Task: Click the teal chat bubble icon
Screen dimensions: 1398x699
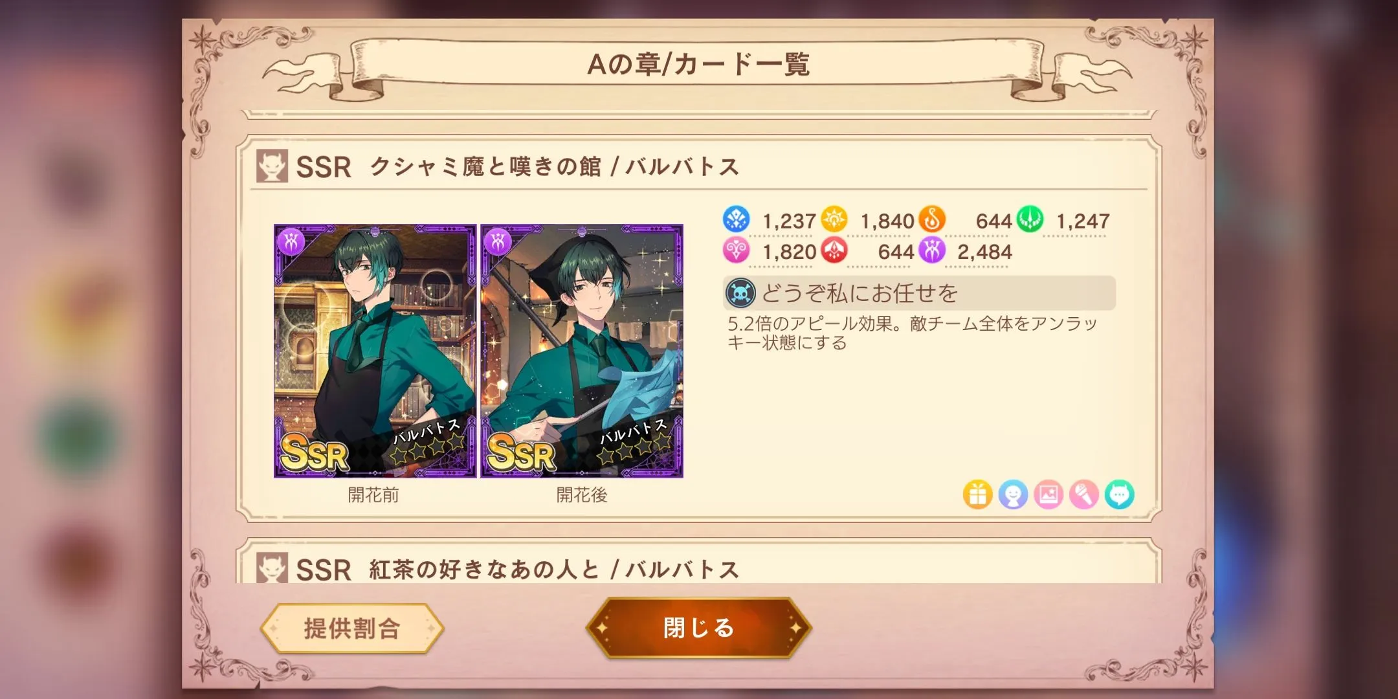Action: pyautogui.click(x=1120, y=495)
